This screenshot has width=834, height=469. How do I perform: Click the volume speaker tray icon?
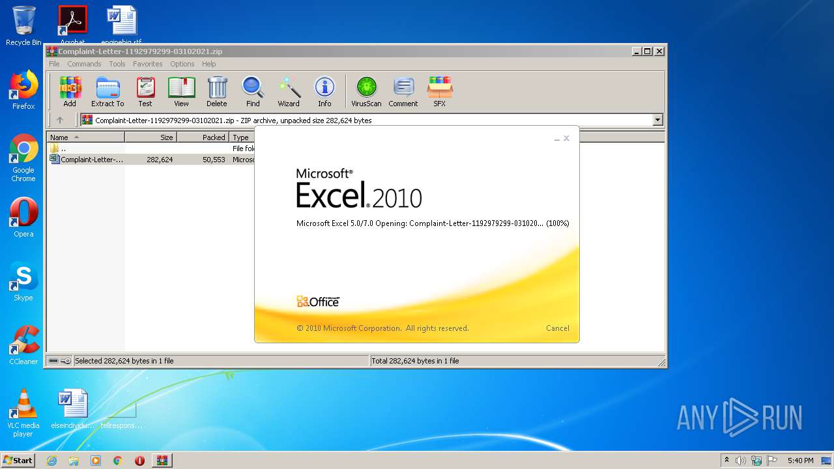tap(741, 461)
